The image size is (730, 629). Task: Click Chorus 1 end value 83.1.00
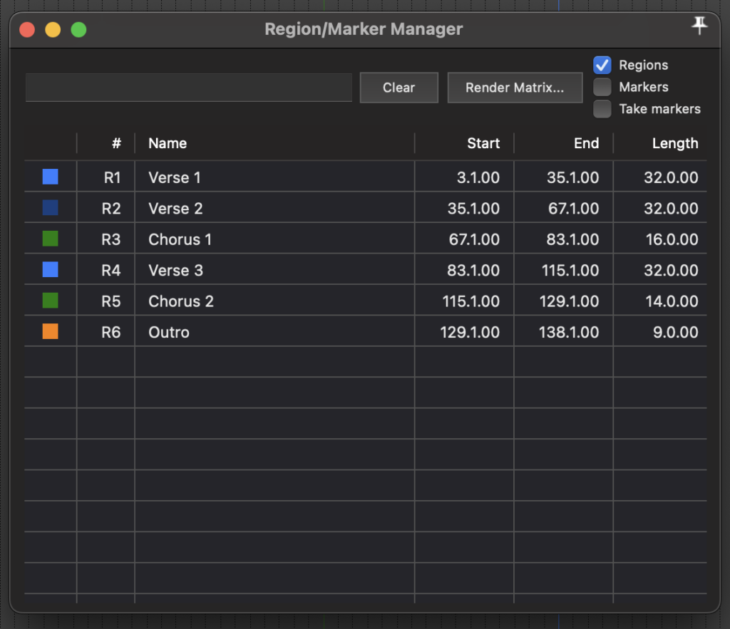point(572,239)
